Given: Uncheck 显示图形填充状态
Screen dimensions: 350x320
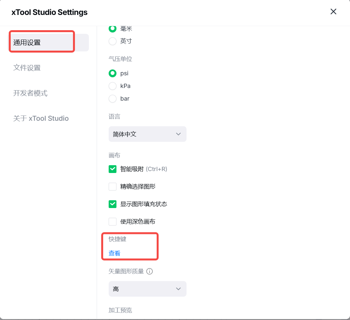Looking at the screenshot, I should coord(113,204).
